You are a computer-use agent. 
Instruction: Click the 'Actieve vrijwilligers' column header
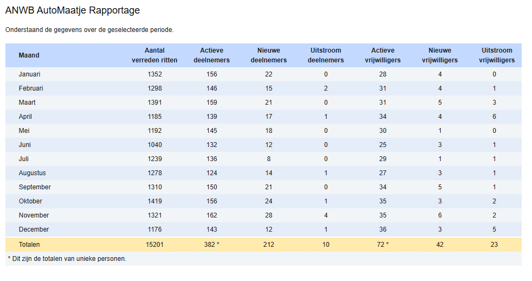click(383, 55)
